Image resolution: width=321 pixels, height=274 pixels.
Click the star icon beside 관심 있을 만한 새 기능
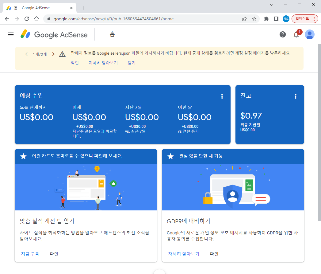click(x=170, y=156)
